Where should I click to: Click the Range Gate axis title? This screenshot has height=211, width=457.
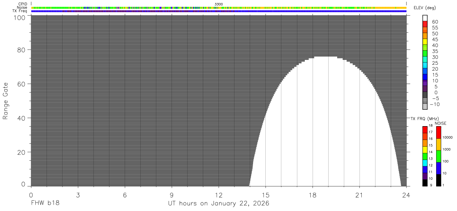pyautogui.click(x=6, y=100)
